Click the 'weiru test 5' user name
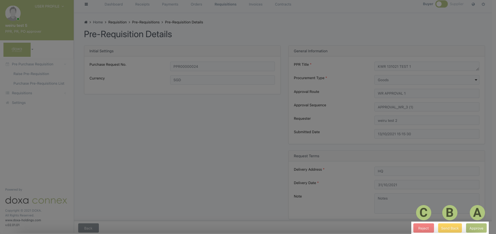The width and height of the screenshot is (496, 234). (16, 25)
